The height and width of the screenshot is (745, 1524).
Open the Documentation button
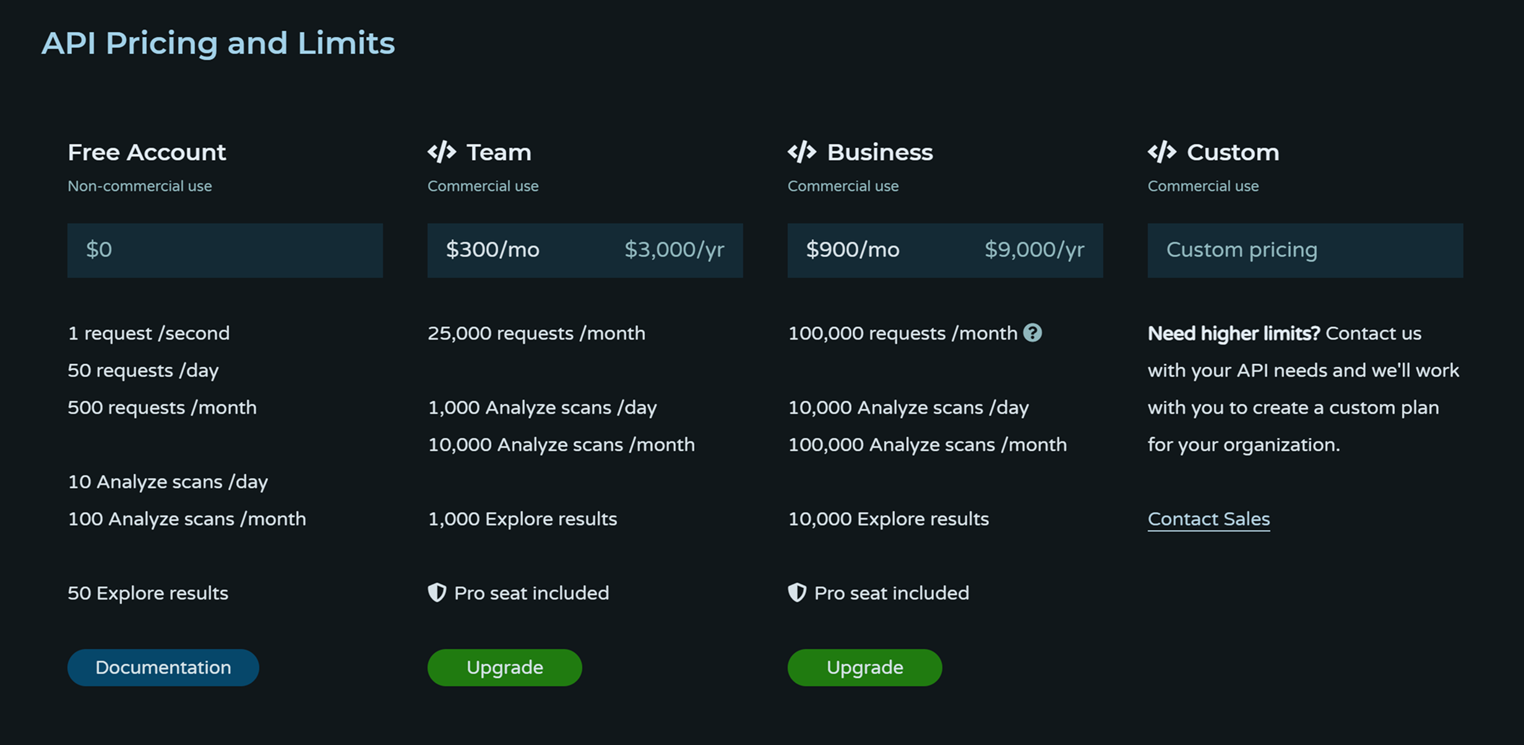click(x=163, y=667)
